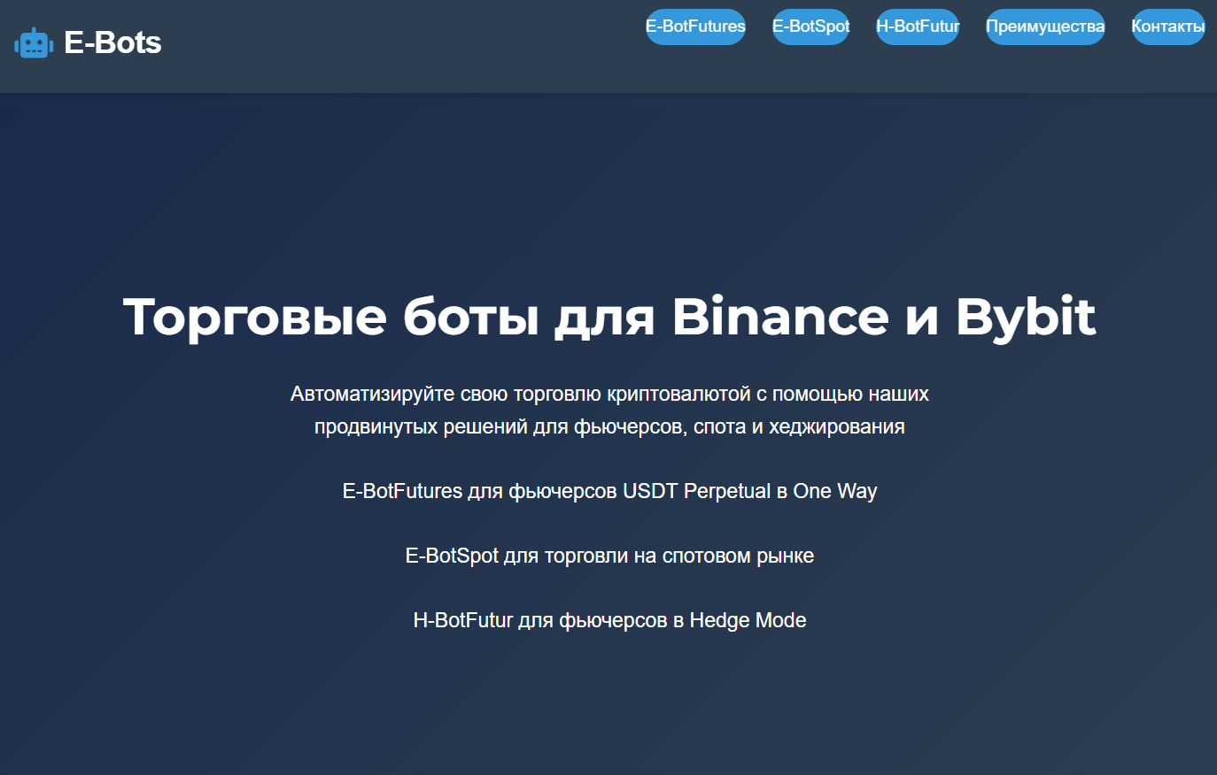Jump to the Преимущества section
This screenshot has width=1217, height=775.
(x=1045, y=27)
